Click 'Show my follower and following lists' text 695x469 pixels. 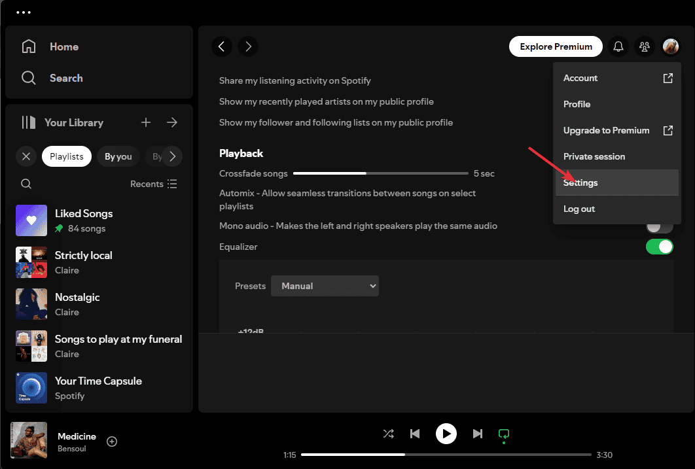click(x=336, y=122)
